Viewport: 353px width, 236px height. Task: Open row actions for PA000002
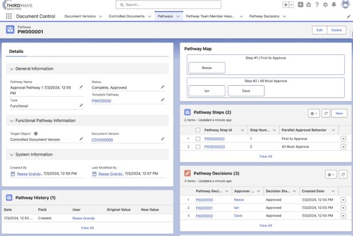tap(343, 216)
